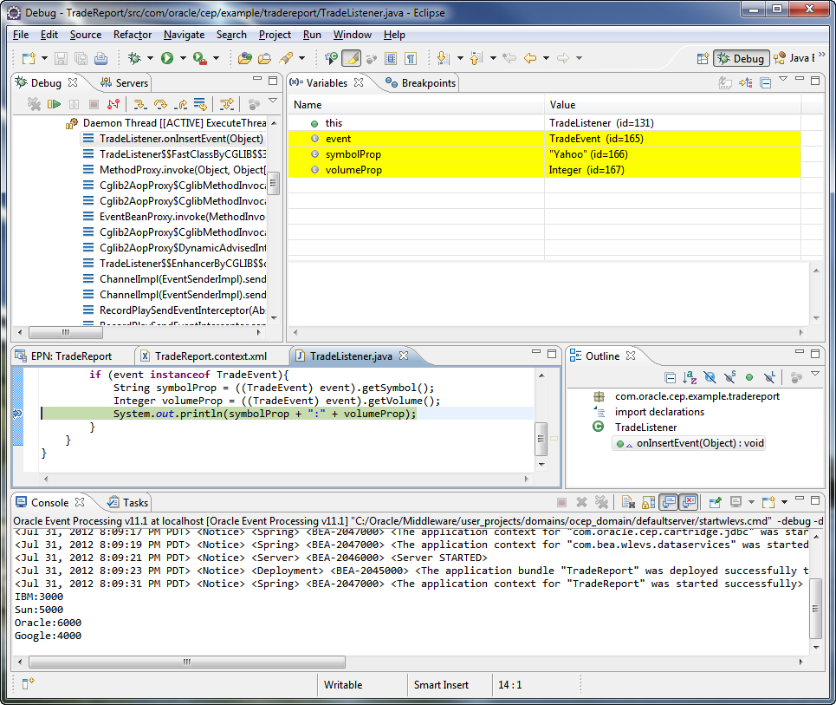Switch to the Breakpoints tab

(421, 83)
